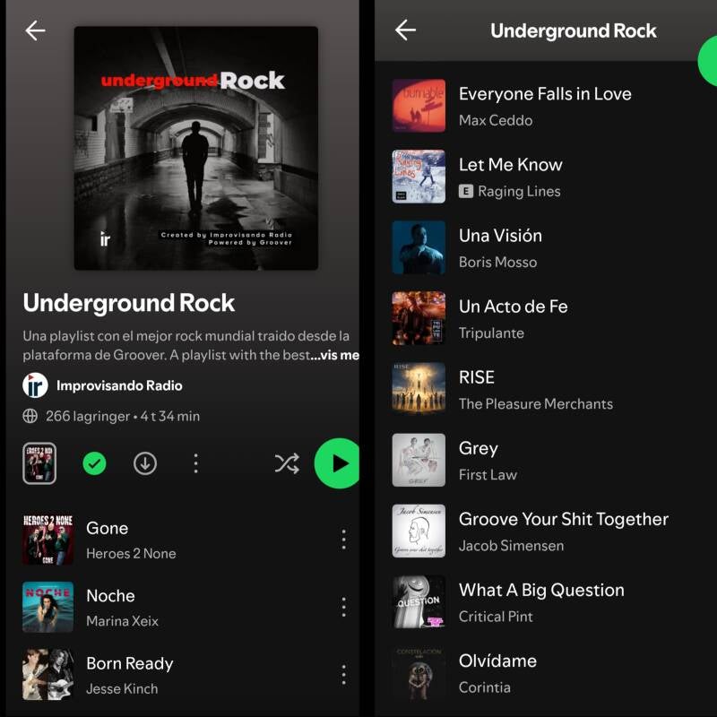Tap the 'Un Acto de Fe' cover art

point(419,318)
